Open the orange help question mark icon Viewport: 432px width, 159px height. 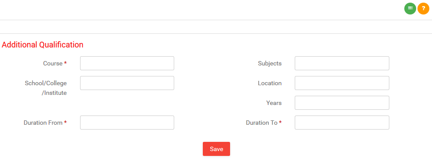point(424,8)
